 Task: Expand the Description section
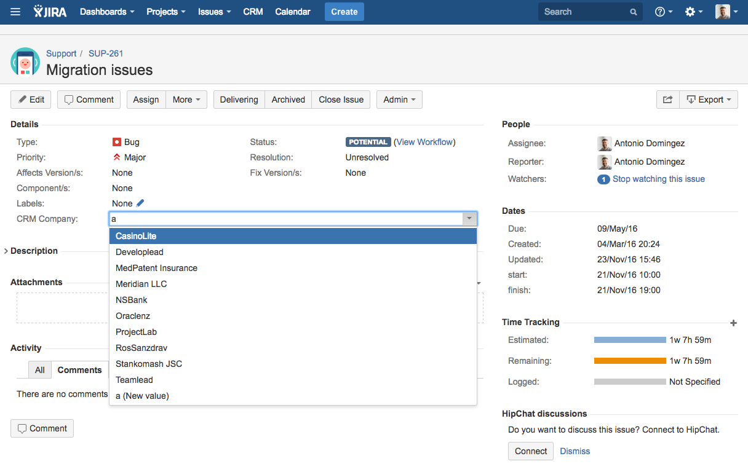tap(7, 251)
